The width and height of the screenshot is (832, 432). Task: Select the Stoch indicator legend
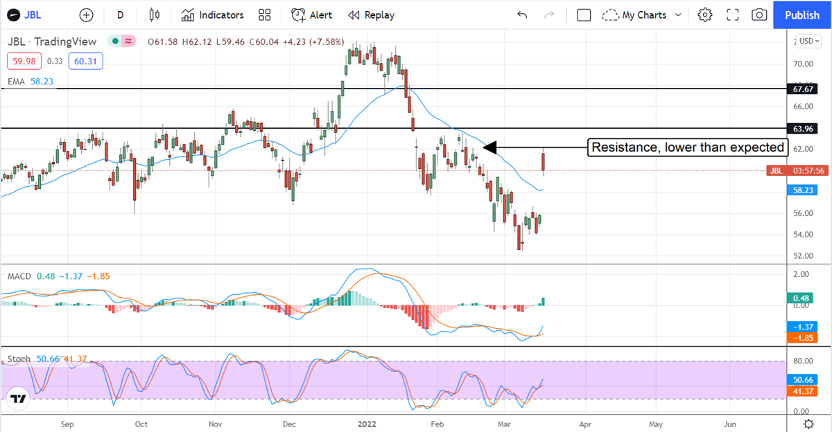(46, 359)
